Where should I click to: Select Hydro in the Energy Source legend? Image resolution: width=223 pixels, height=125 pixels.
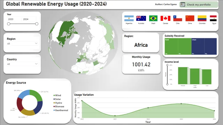click(58, 103)
